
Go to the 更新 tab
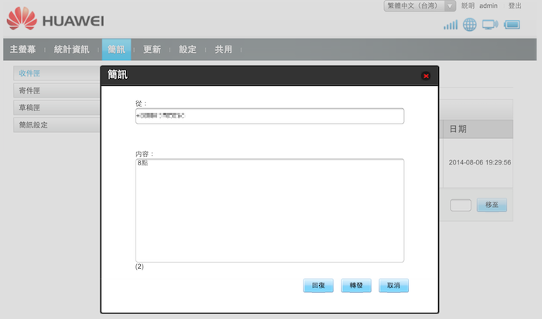coord(152,49)
